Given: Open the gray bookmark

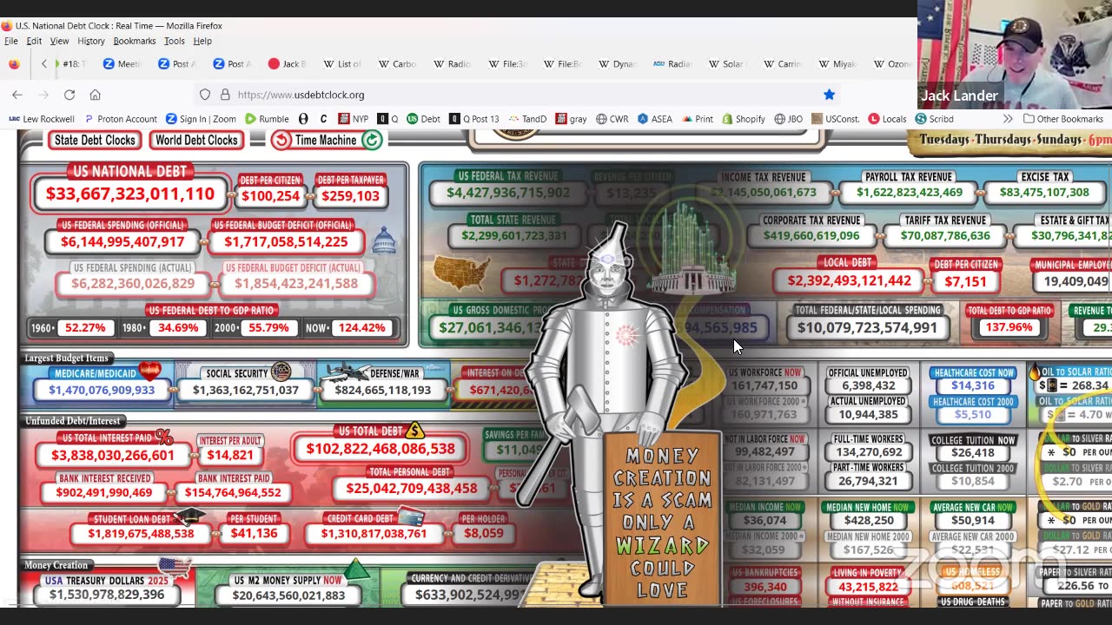Looking at the screenshot, I should click(x=571, y=119).
